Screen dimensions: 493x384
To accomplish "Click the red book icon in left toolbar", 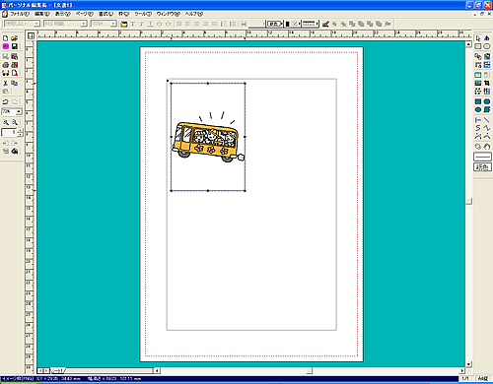I will 14,65.
